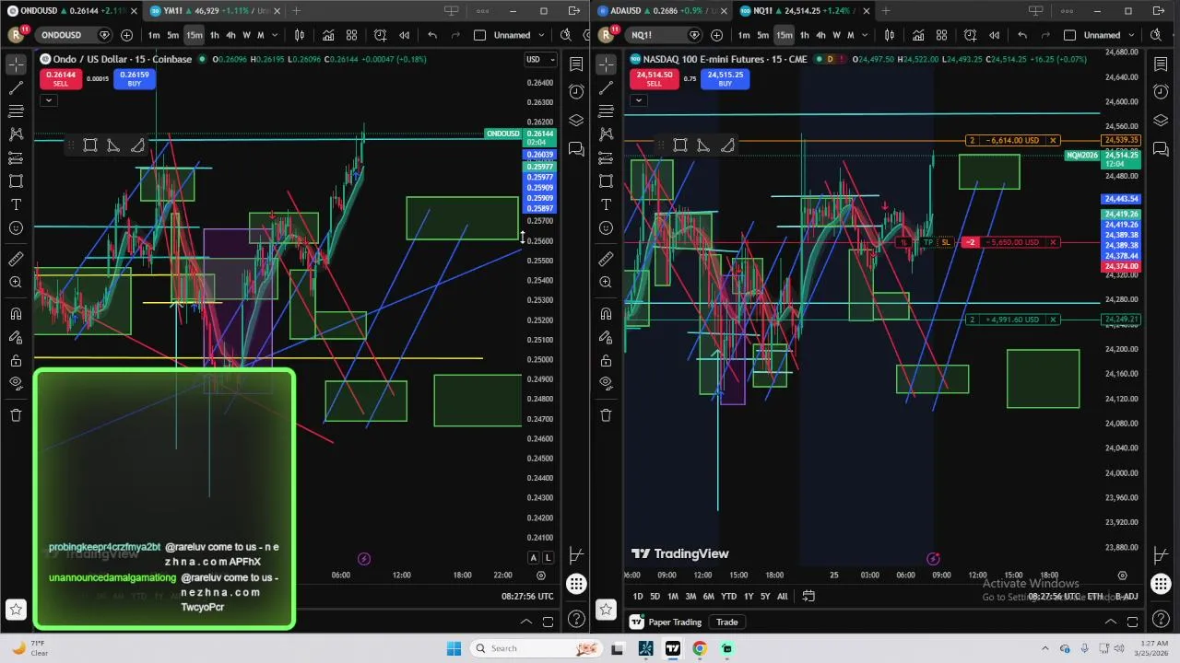
Task: Toggle hide all drawings eye in ONDOUSD sidebar
Action: point(16,383)
